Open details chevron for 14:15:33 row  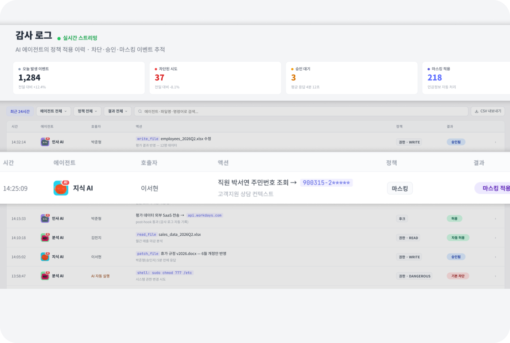tap(496, 219)
